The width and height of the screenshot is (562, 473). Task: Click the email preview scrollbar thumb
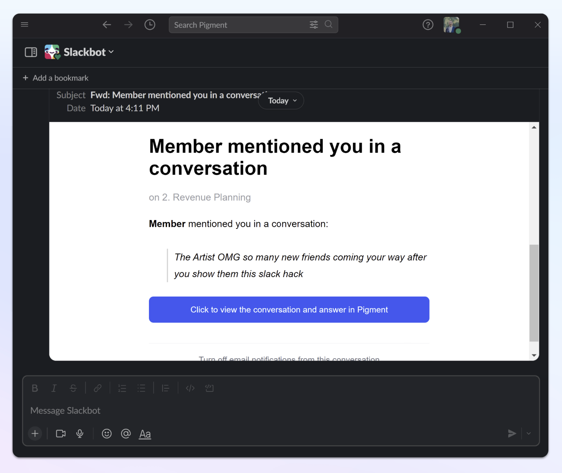pos(534,293)
